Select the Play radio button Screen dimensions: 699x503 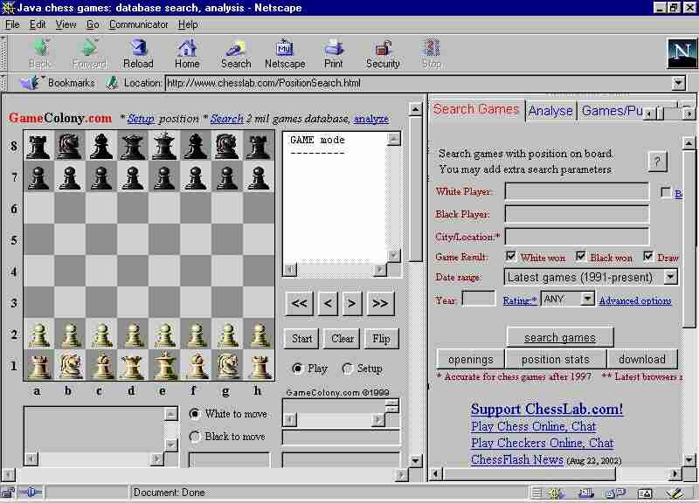[x=297, y=369]
